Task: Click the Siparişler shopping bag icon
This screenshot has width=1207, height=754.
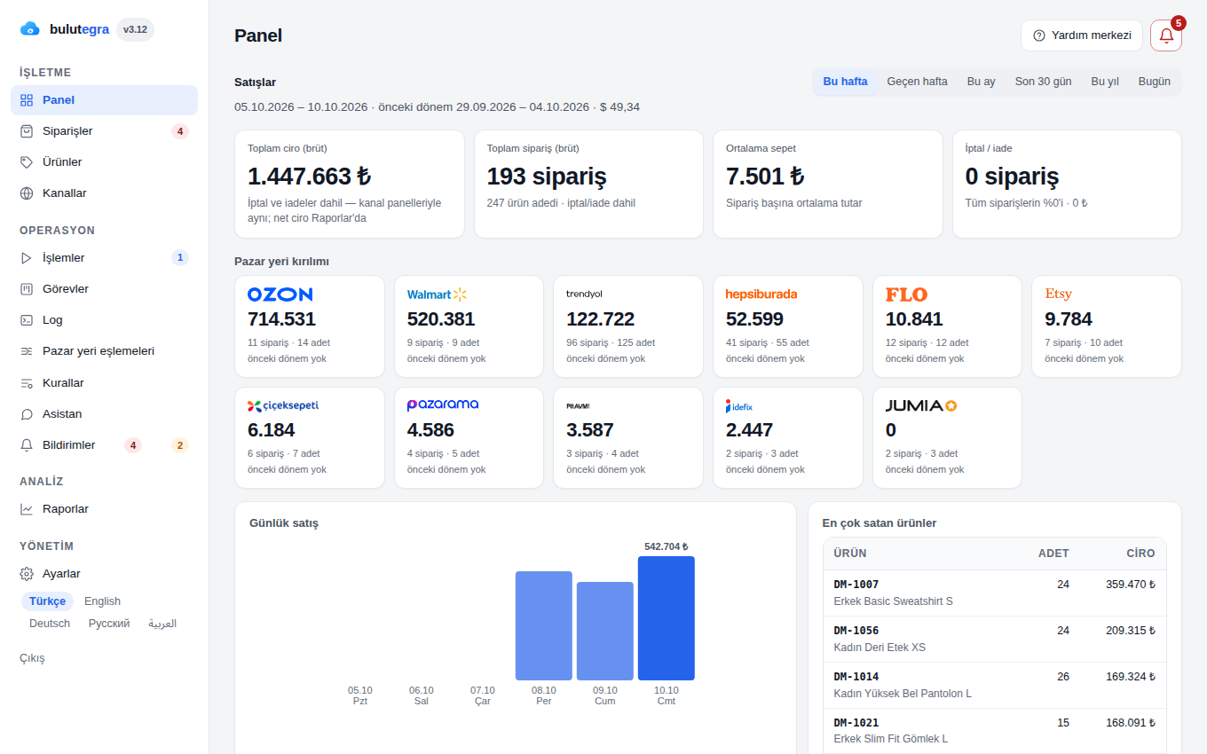Action: coord(27,131)
